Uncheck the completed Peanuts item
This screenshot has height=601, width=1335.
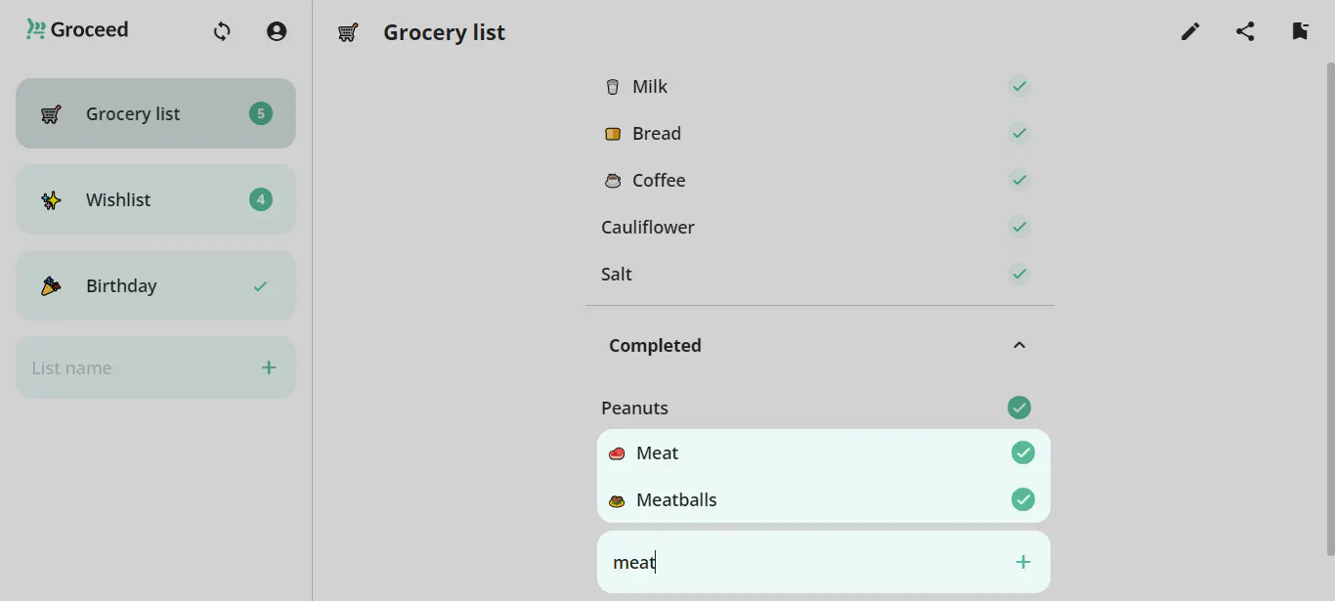1019,408
